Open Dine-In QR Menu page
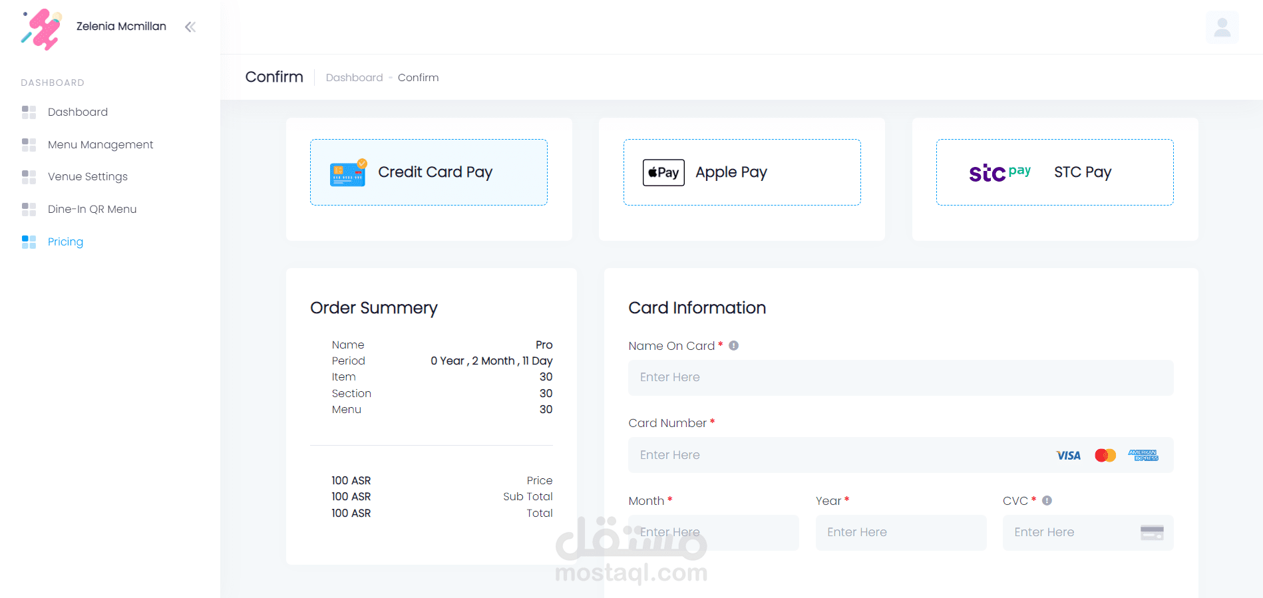This screenshot has width=1263, height=598. point(92,209)
